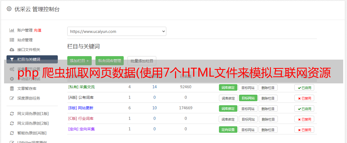347x143 pixels.
Task: Click the filter icon for 栏目与关键词
Action: [x=12, y=59]
